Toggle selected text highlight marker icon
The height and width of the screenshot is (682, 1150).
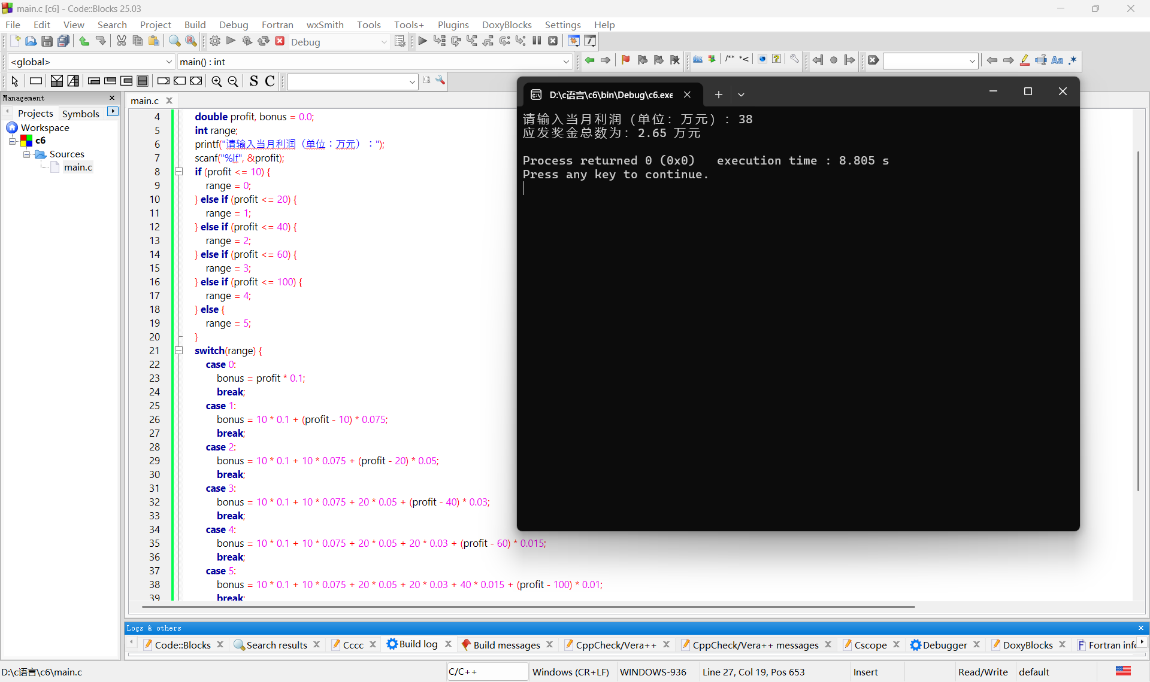pos(1025,60)
